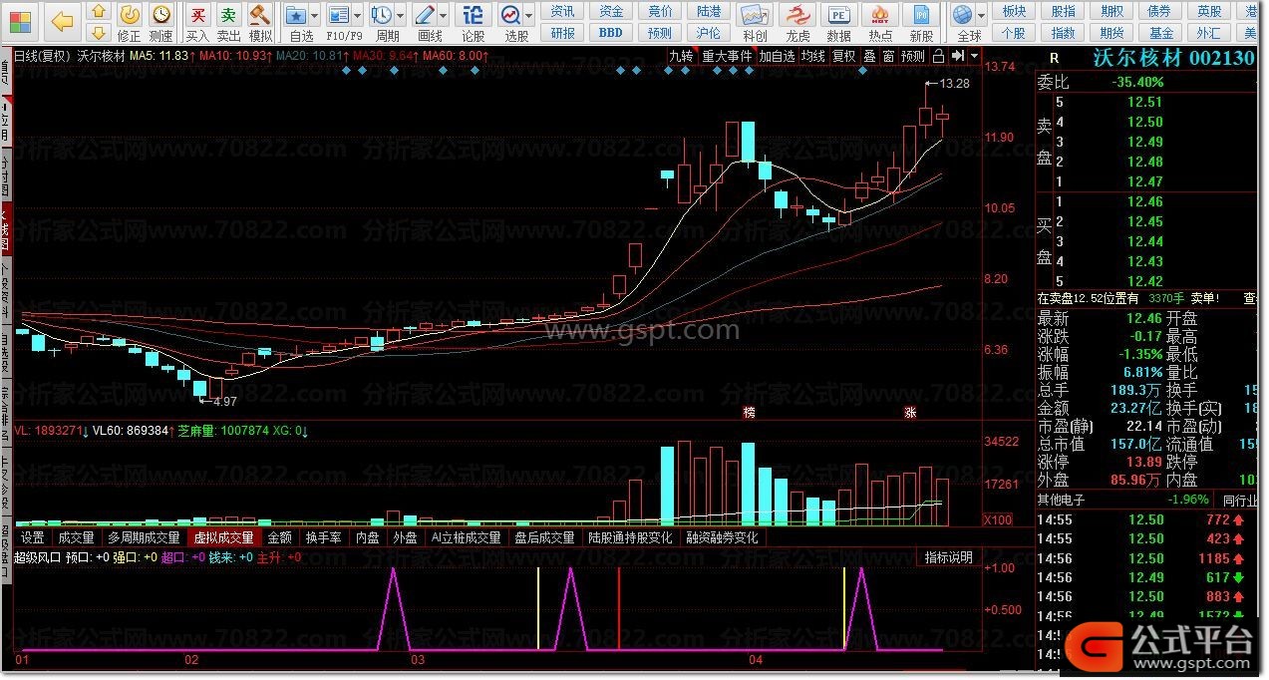Open the 新股 IPO icon
This screenshot has height=680, width=1269.
[922, 22]
